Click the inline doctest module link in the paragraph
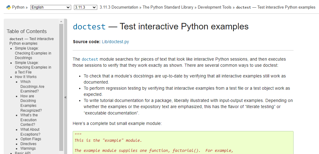The width and height of the screenshot is (319, 154). [90, 59]
